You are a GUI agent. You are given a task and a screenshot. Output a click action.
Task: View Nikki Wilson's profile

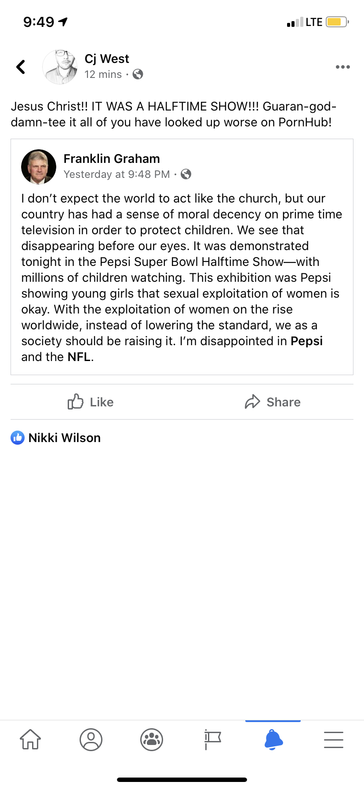[65, 438]
